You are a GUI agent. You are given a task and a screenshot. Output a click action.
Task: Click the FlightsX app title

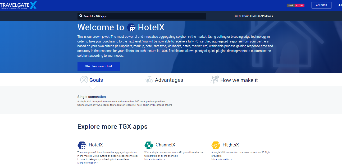click(x=231, y=145)
